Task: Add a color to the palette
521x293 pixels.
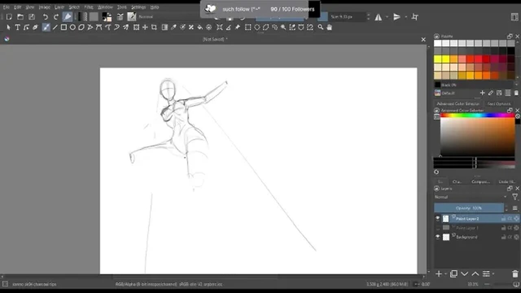Action: (x=482, y=93)
